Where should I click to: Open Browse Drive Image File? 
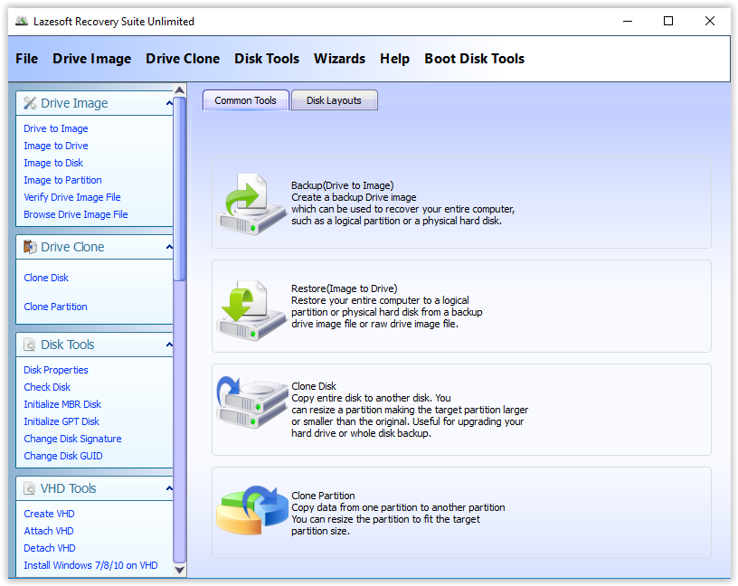pyautogui.click(x=76, y=214)
